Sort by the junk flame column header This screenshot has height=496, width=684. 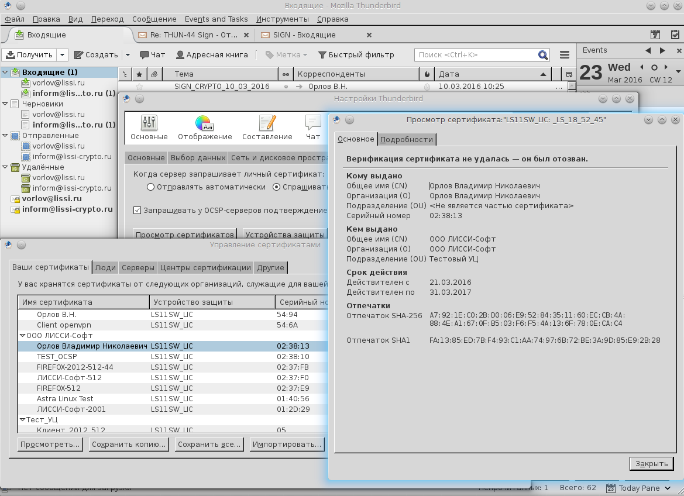click(x=427, y=74)
